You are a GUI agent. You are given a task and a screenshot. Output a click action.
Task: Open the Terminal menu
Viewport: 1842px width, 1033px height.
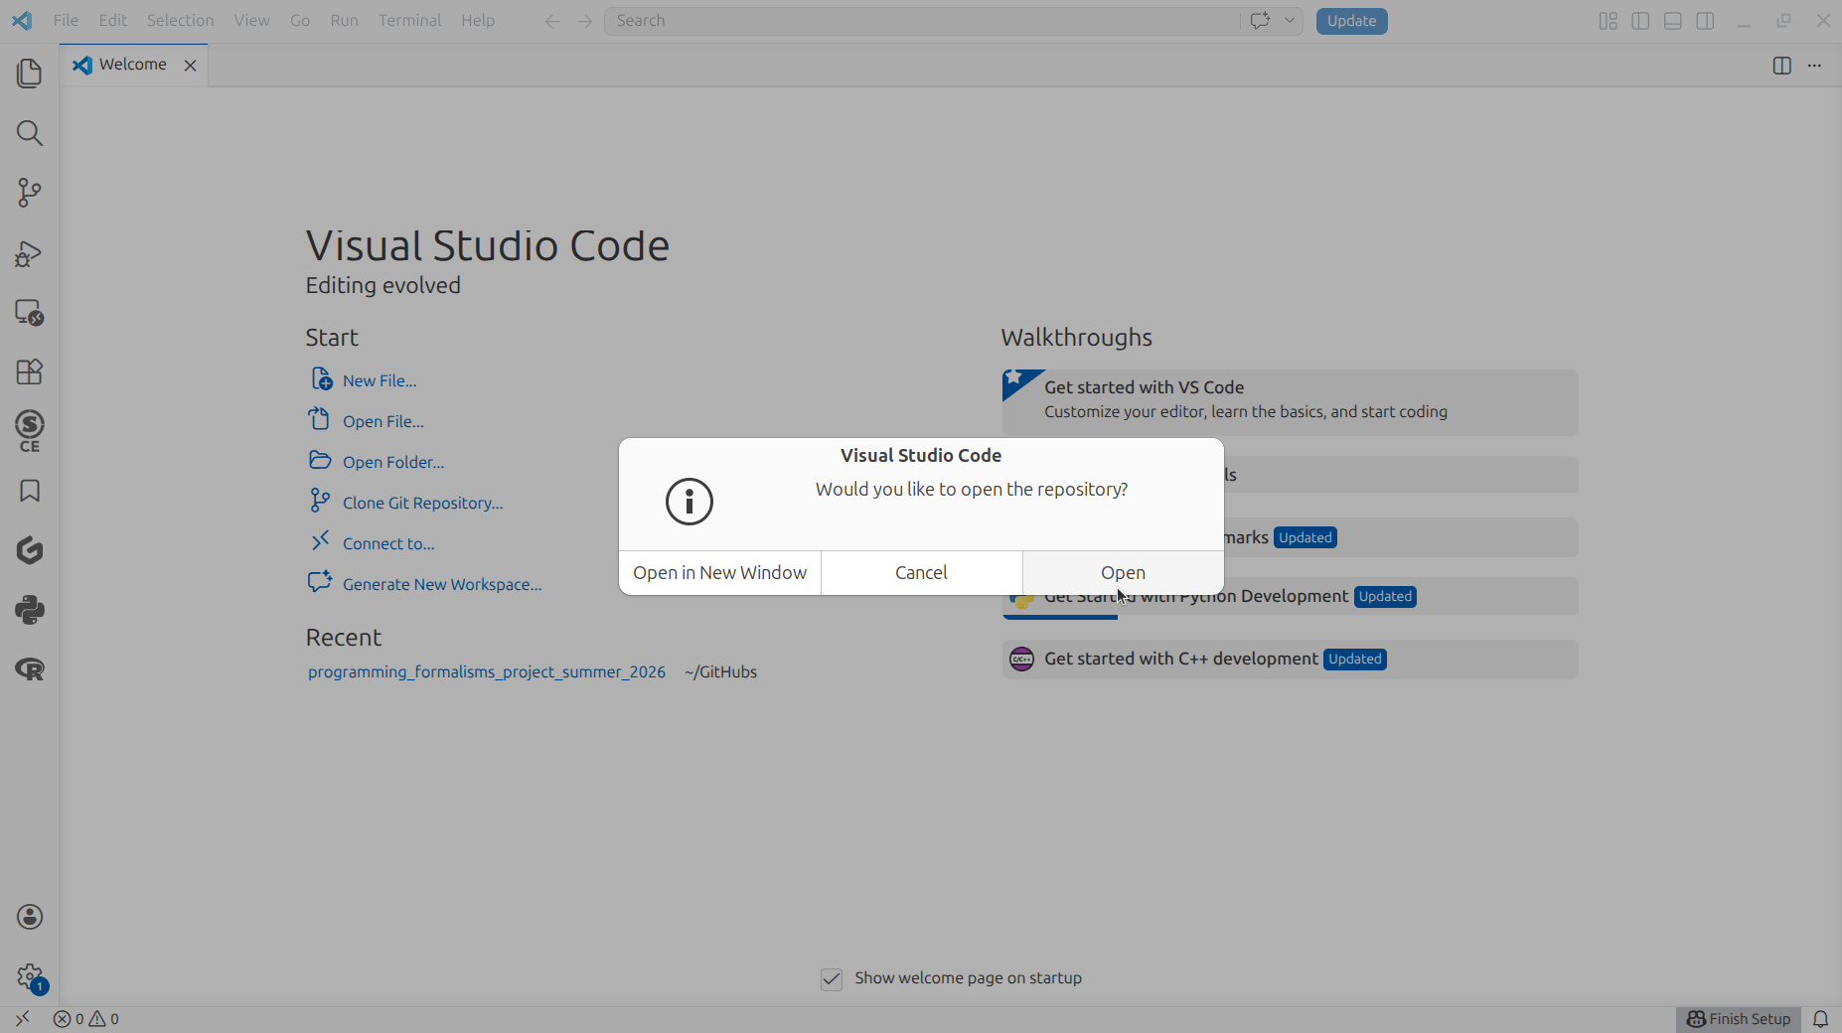(409, 21)
